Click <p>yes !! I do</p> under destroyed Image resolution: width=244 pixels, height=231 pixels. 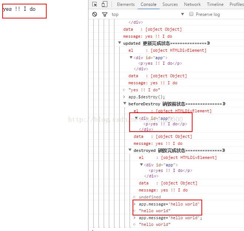pos(170,170)
